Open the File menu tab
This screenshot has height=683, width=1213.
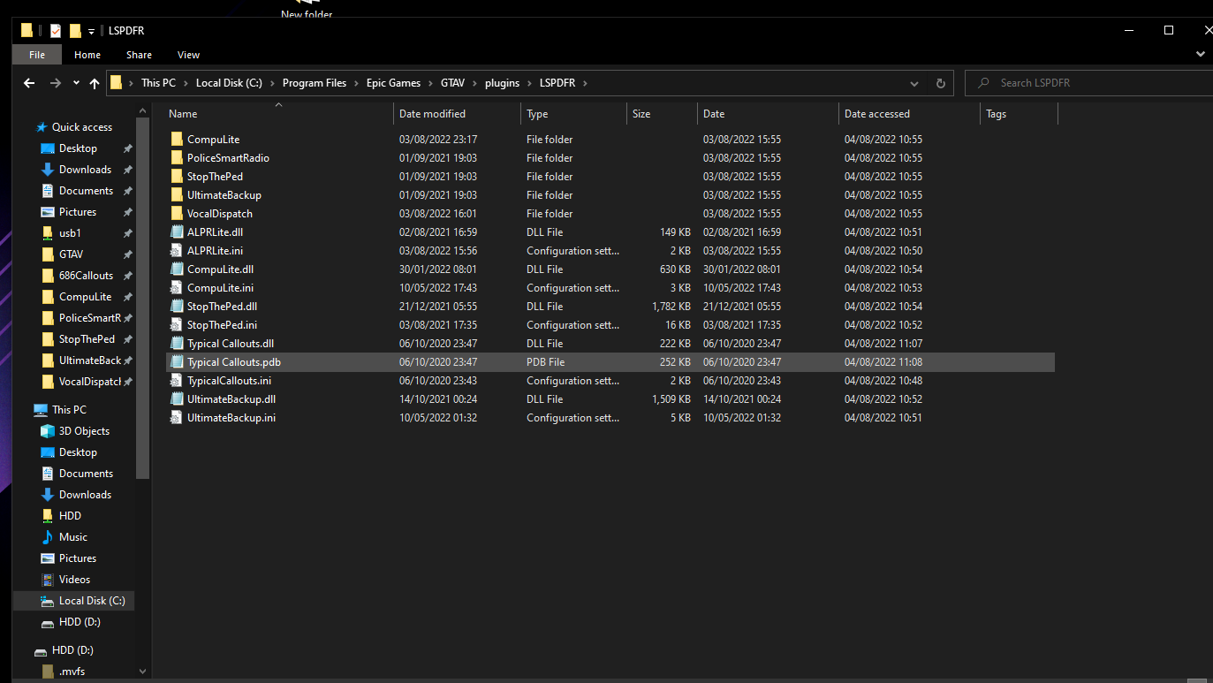37,55
